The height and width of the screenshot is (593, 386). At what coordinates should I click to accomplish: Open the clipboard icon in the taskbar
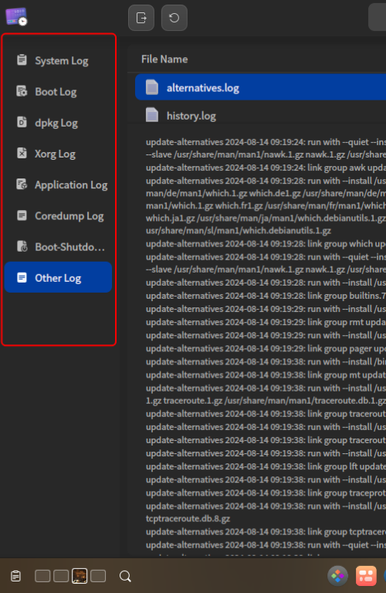(x=16, y=576)
